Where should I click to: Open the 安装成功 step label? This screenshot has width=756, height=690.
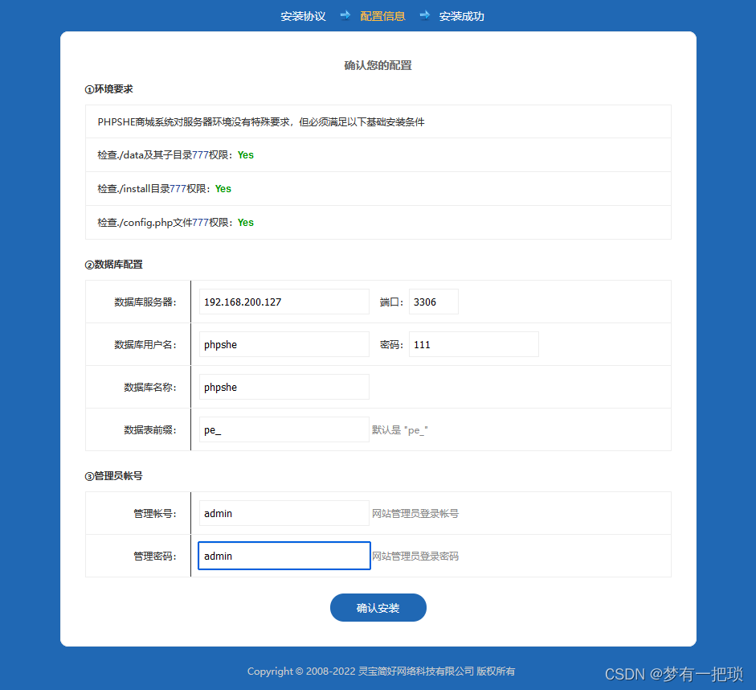462,16
